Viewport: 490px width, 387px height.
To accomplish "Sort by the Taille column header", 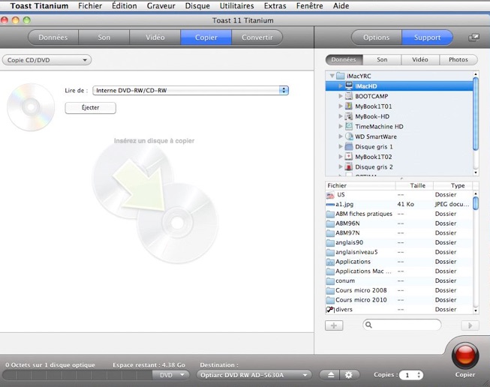I will (x=414, y=185).
